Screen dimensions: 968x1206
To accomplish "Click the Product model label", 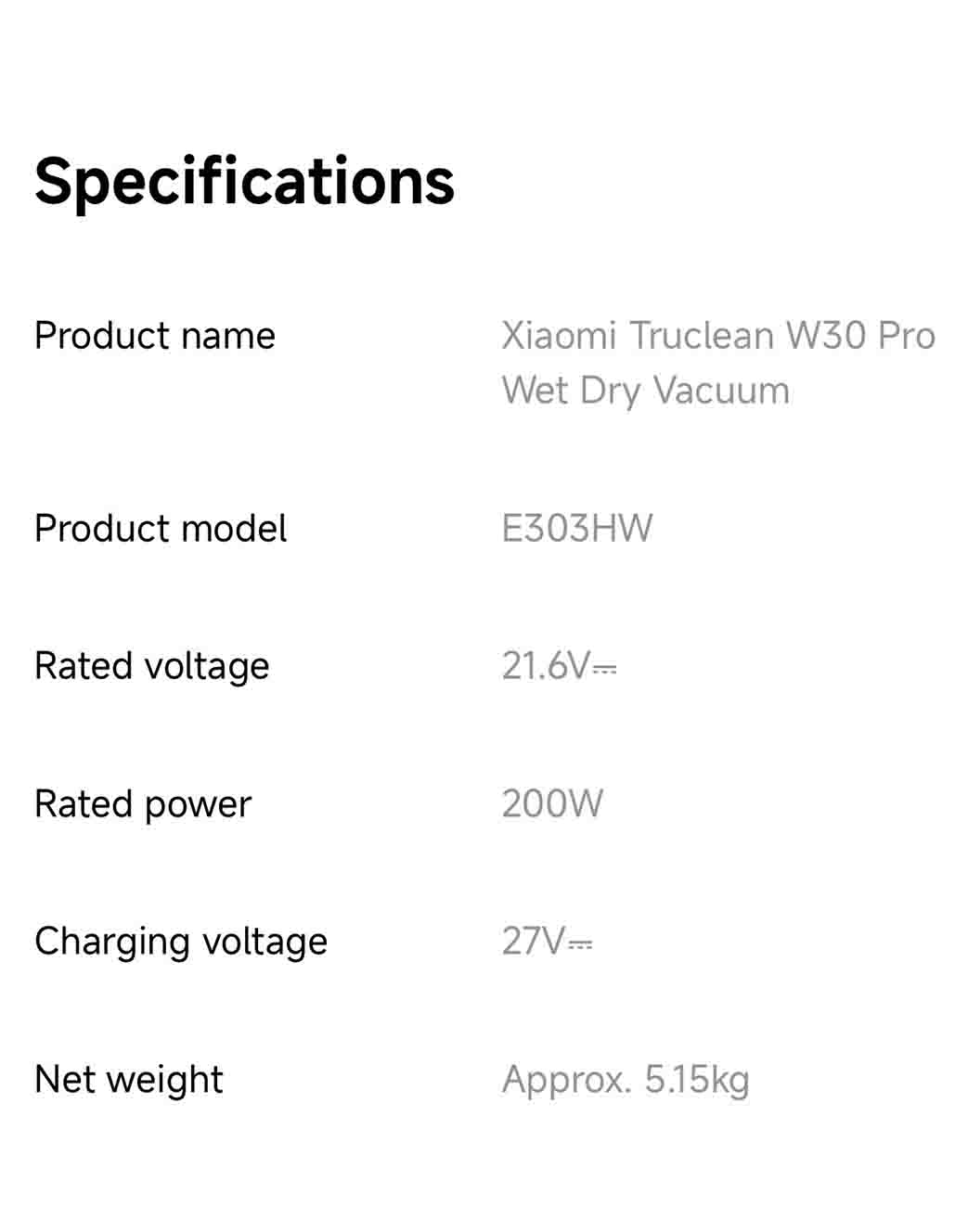I will coord(161,529).
